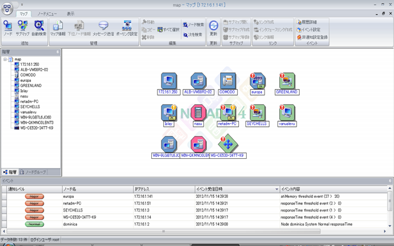Click the event list horizontal scrollbar thumb
Screen dimensions: 394x246
163,231
